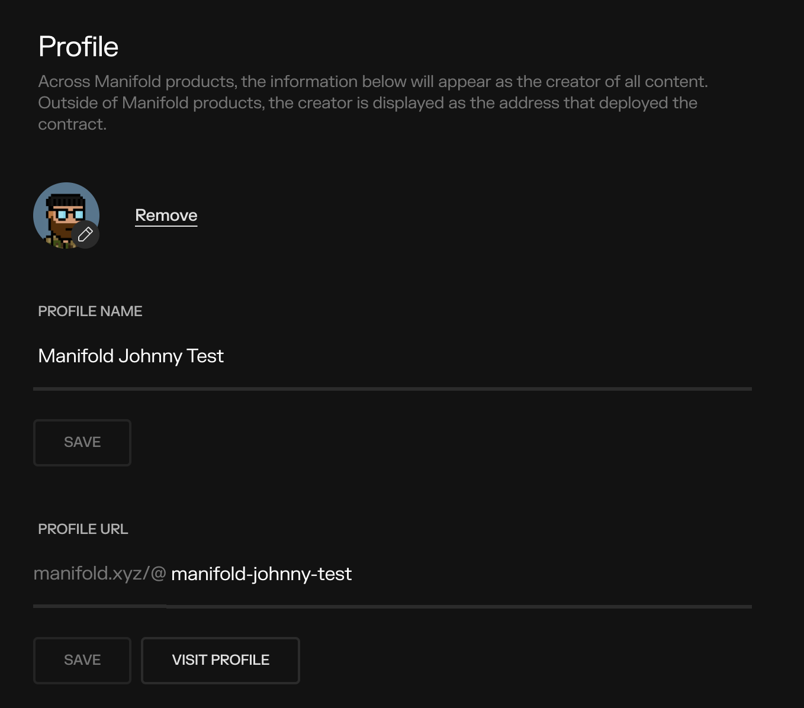Image resolution: width=804 pixels, height=708 pixels.
Task: Click the Profile page heading
Action: pyautogui.click(x=78, y=47)
